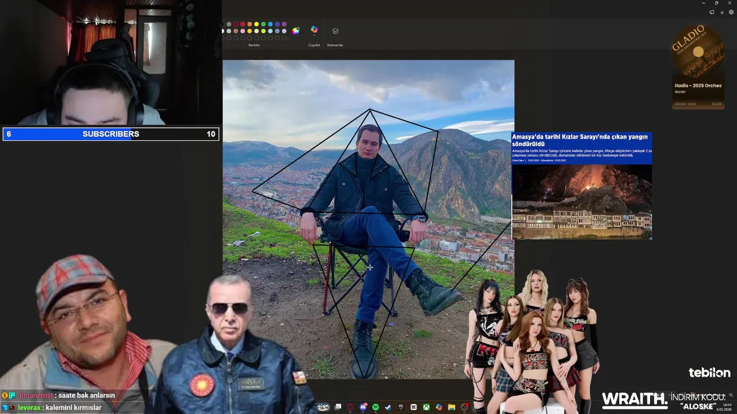Click the seated man photo canvas
The height and width of the screenshot is (414, 737).
(368, 219)
